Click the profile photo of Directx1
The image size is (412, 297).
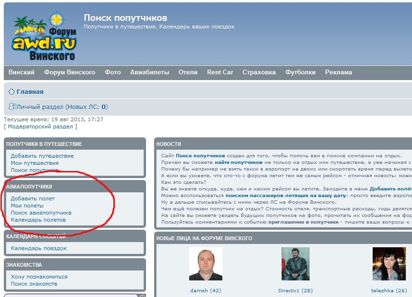[x=295, y=264]
